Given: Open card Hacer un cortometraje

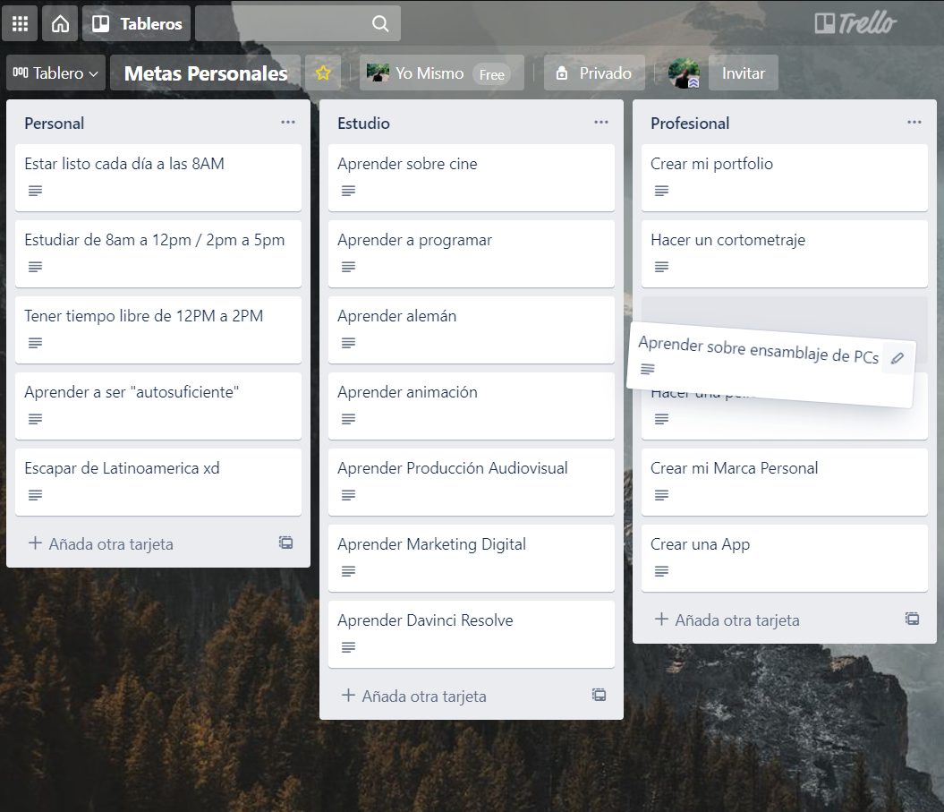Looking at the screenshot, I should point(785,253).
